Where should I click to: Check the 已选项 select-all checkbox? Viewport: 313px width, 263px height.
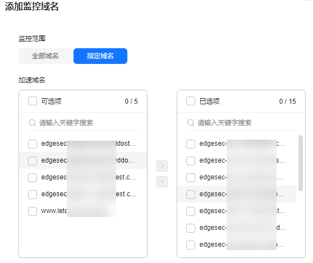pyautogui.click(x=191, y=101)
